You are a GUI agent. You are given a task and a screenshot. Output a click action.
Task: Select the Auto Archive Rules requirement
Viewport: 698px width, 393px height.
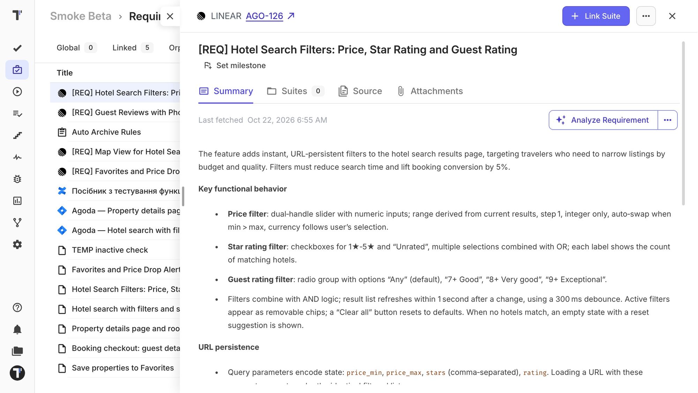115,132
